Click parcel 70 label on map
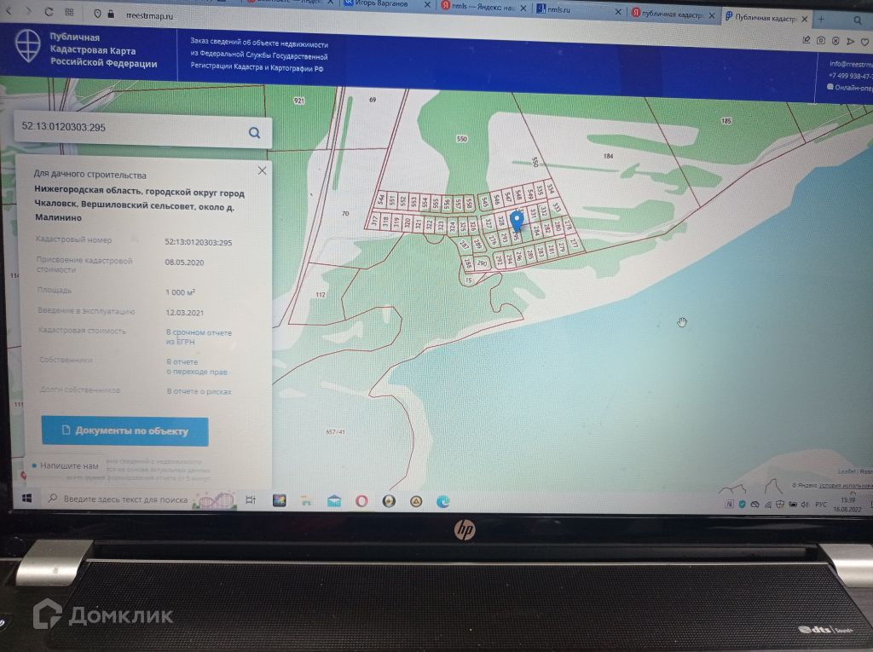The image size is (873, 652). coord(345,213)
